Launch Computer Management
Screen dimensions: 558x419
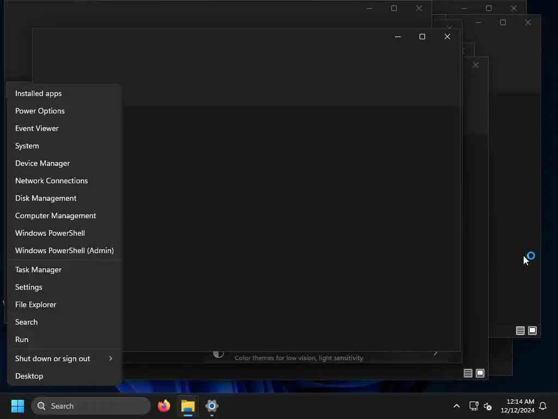(64, 216)
